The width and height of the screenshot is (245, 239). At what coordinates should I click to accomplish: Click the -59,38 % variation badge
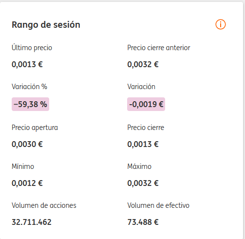click(30, 104)
